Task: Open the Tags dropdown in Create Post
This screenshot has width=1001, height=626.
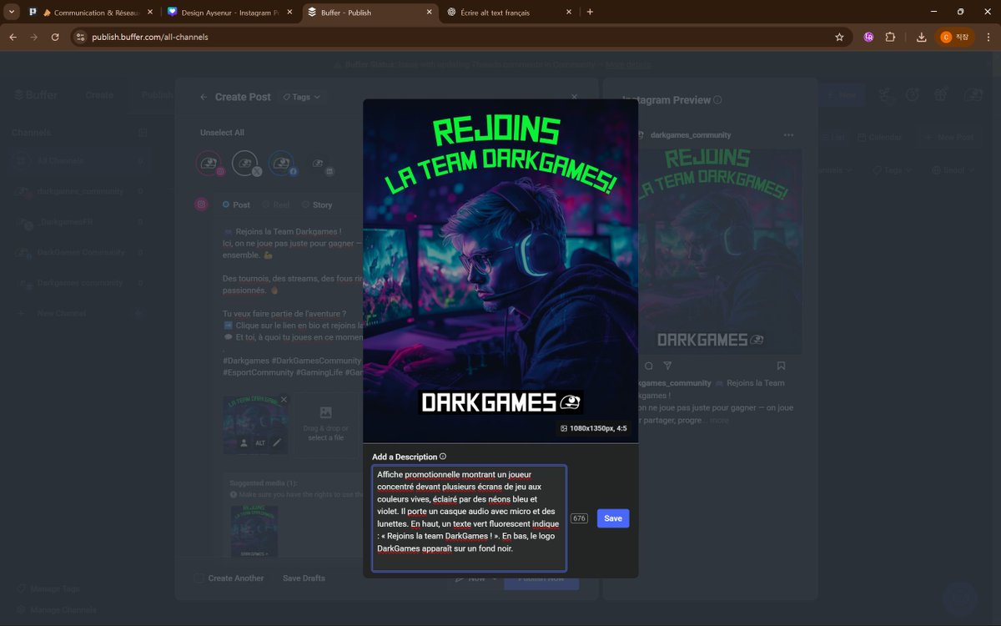Action: point(302,97)
